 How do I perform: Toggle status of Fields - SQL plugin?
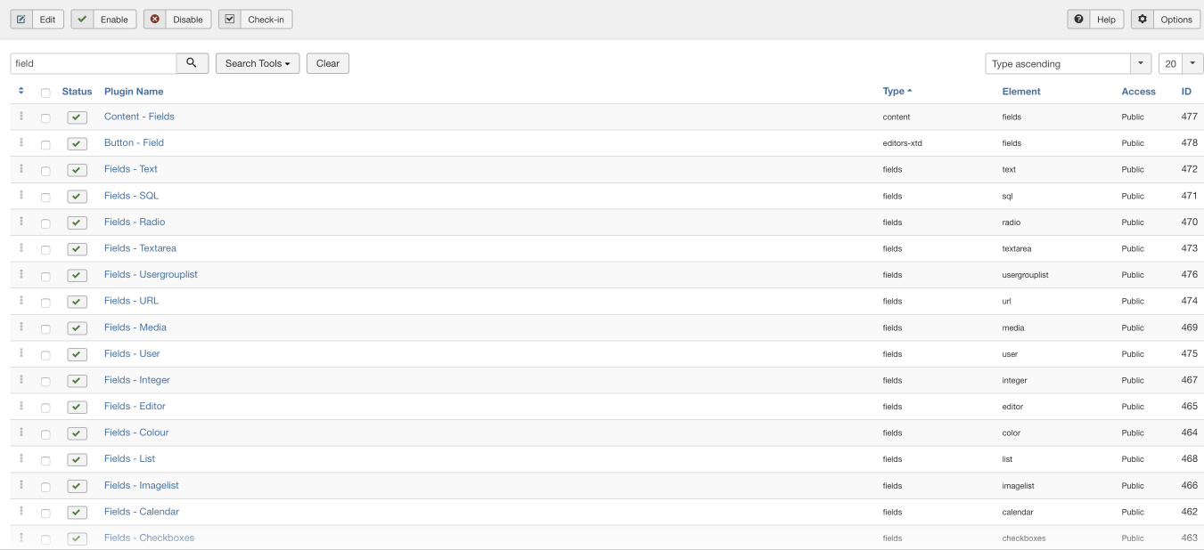pos(78,196)
